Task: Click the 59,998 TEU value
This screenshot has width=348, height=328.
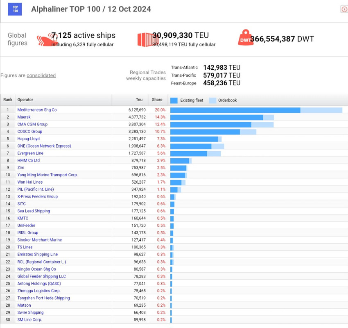Action: point(140,319)
